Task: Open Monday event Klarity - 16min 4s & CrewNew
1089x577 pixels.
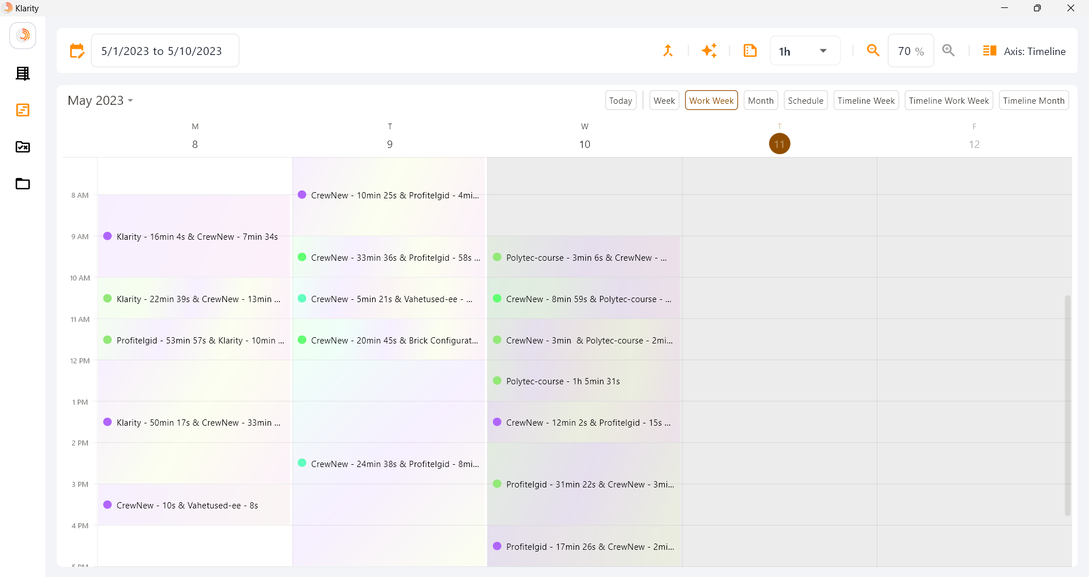Action: [x=195, y=236]
